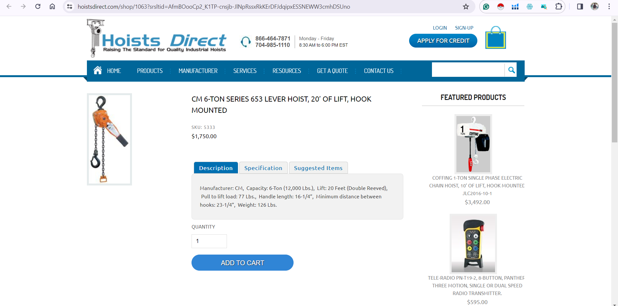The image size is (618, 306).
Task: Open the teal knot-shaped extension icon
Action: coord(529,6)
